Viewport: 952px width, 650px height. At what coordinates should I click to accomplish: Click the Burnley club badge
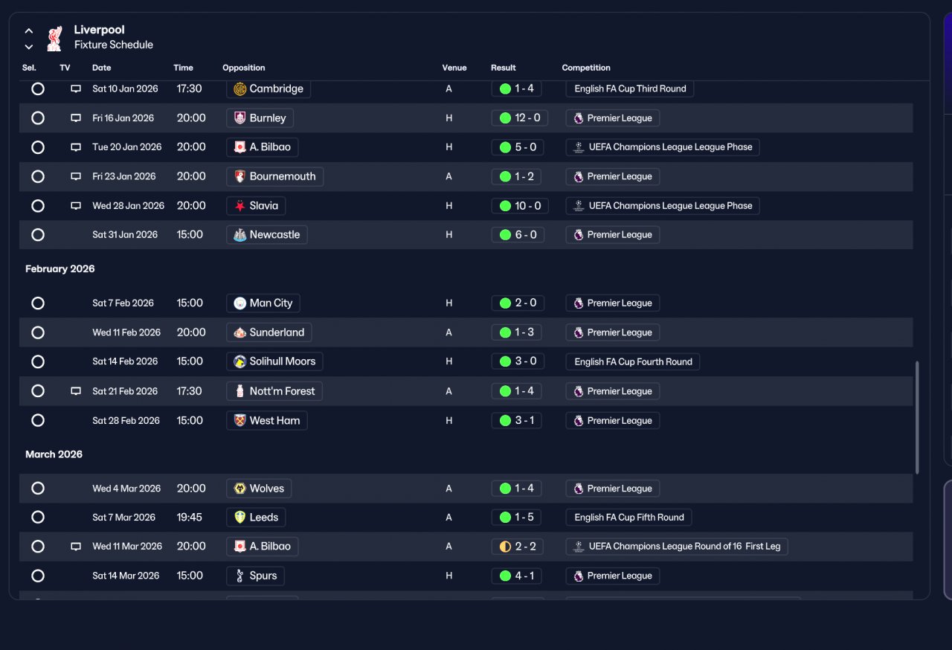click(239, 118)
